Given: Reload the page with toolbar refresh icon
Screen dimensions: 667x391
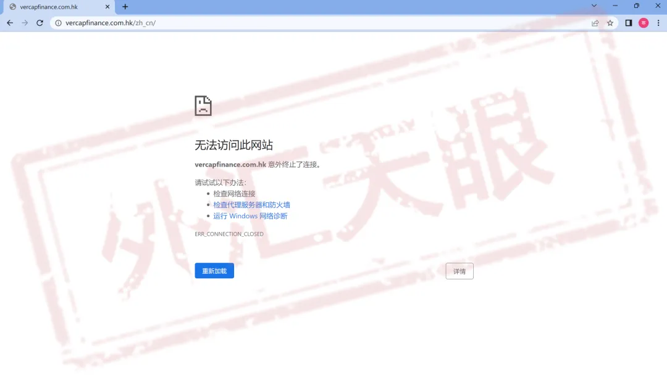Looking at the screenshot, I should click(x=40, y=23).
